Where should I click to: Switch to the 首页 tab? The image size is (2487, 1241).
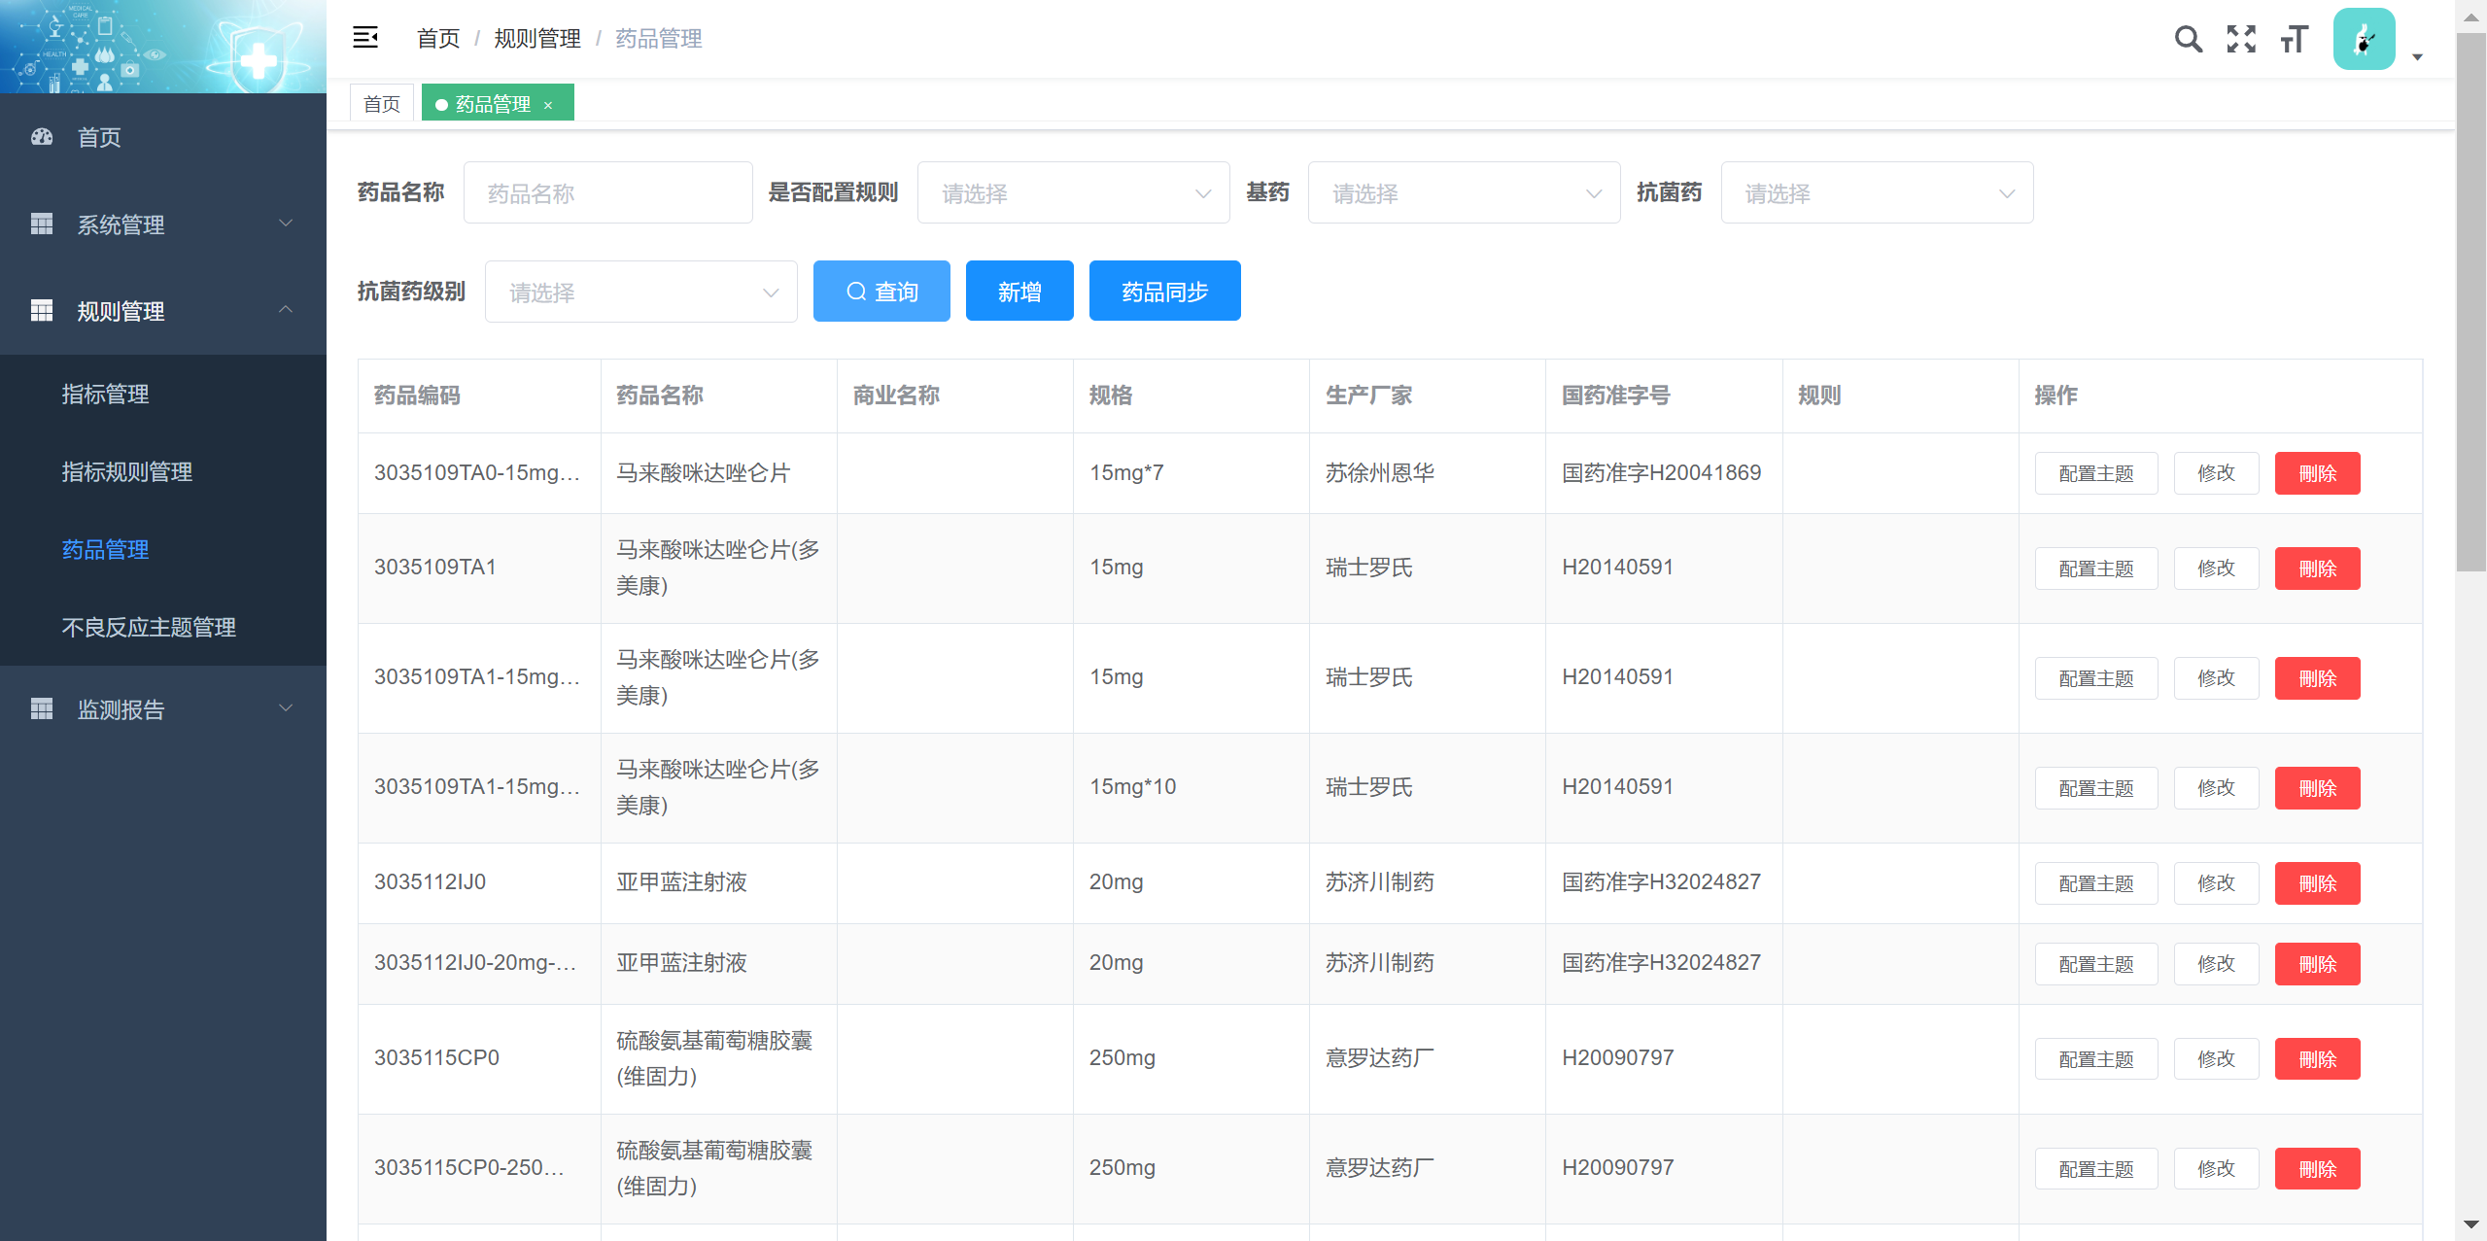point(381,102)
